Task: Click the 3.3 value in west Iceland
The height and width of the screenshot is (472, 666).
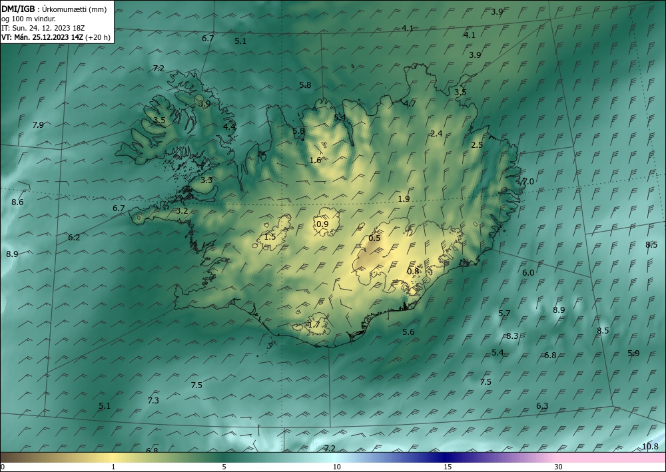Action: [x=206, y=180]
